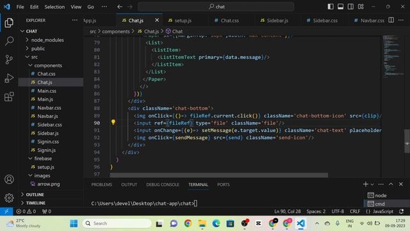
Task: Go back with the navigation arrow
Action: point(120,7)
